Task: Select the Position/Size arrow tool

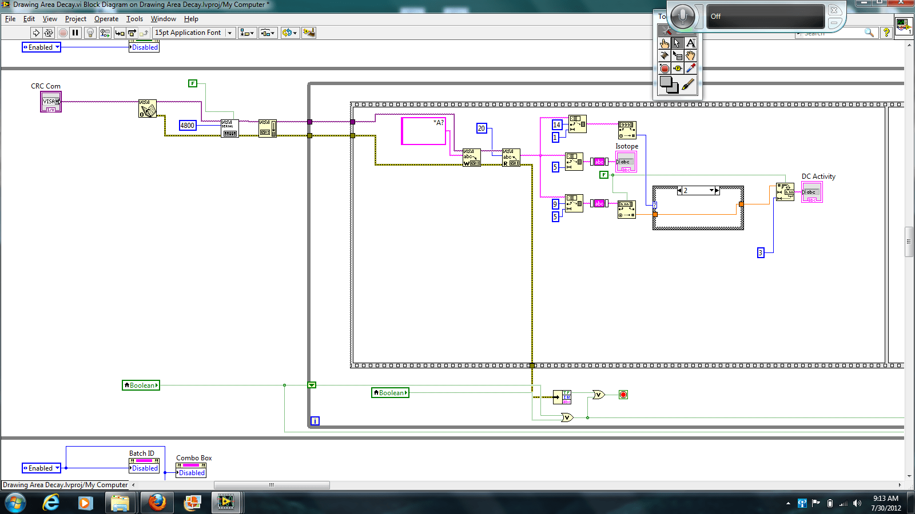Action: pos(678,43)
